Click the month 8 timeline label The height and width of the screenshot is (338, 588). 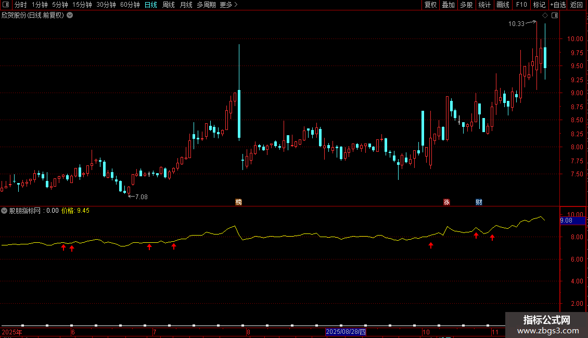tap(248, 332)
